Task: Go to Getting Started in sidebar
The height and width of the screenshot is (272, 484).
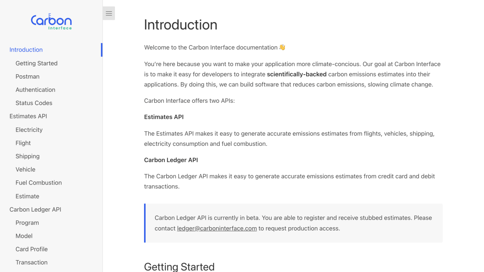Action: (x=37, y=63)
